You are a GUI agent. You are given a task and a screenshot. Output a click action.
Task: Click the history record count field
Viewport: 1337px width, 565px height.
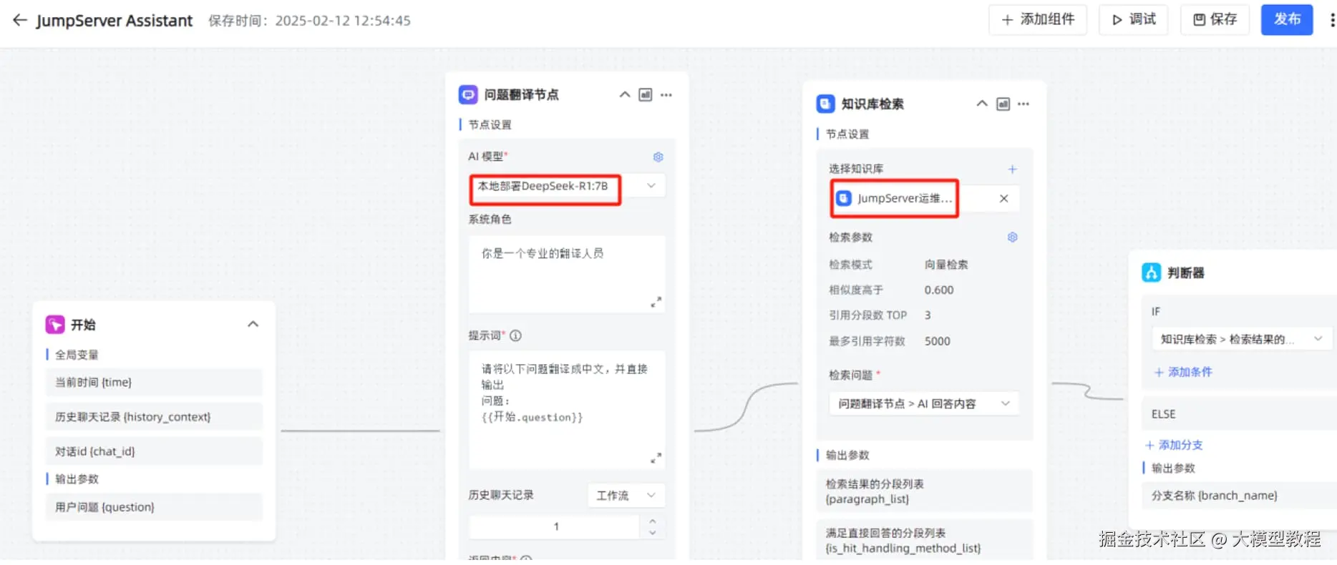555,526
